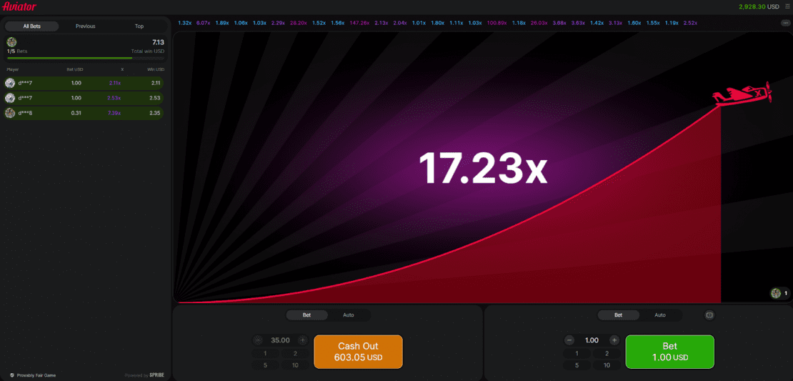Screen dimensions: 793x381
Task: Switch to Auto mode in the Cash Out panel
Action: click(349, 315)
